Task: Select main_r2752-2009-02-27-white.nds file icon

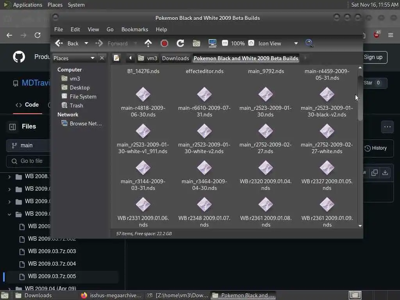Action: pos(327,131)
